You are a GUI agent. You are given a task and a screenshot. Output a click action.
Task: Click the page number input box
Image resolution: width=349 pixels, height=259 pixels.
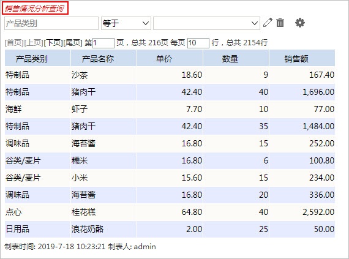point(103,43)
